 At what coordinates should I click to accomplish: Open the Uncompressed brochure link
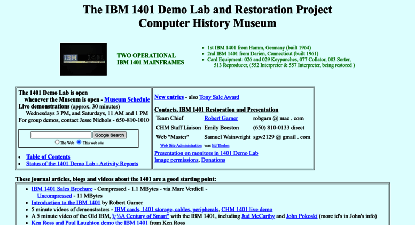[54, 196]
